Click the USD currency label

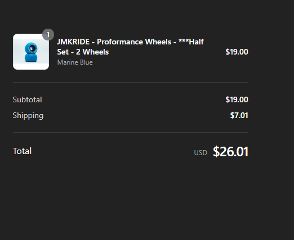[x=201, y=153]
